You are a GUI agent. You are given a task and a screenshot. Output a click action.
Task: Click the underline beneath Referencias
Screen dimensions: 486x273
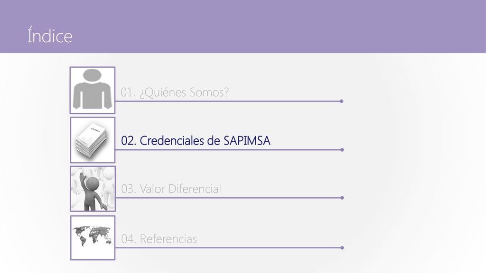pyautogui.click(x=228, y=247)
